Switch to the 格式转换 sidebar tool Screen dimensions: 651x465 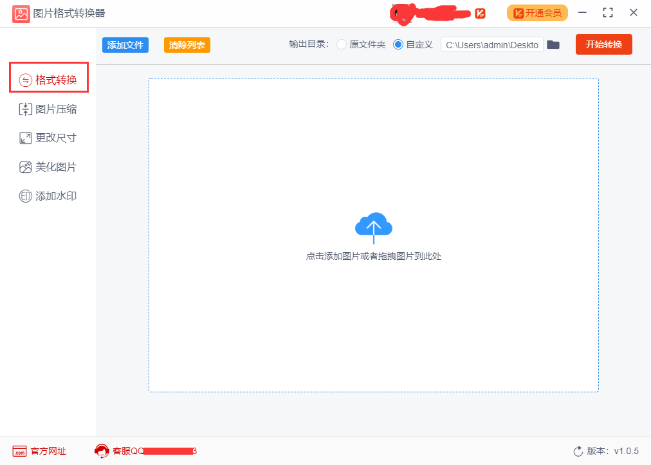tap(48, 77)
